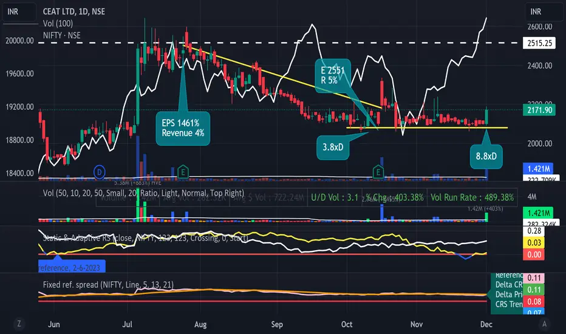Click the 18800.00 left axis label
This screenshot has height=334, width=566.
tap(19, 140)
